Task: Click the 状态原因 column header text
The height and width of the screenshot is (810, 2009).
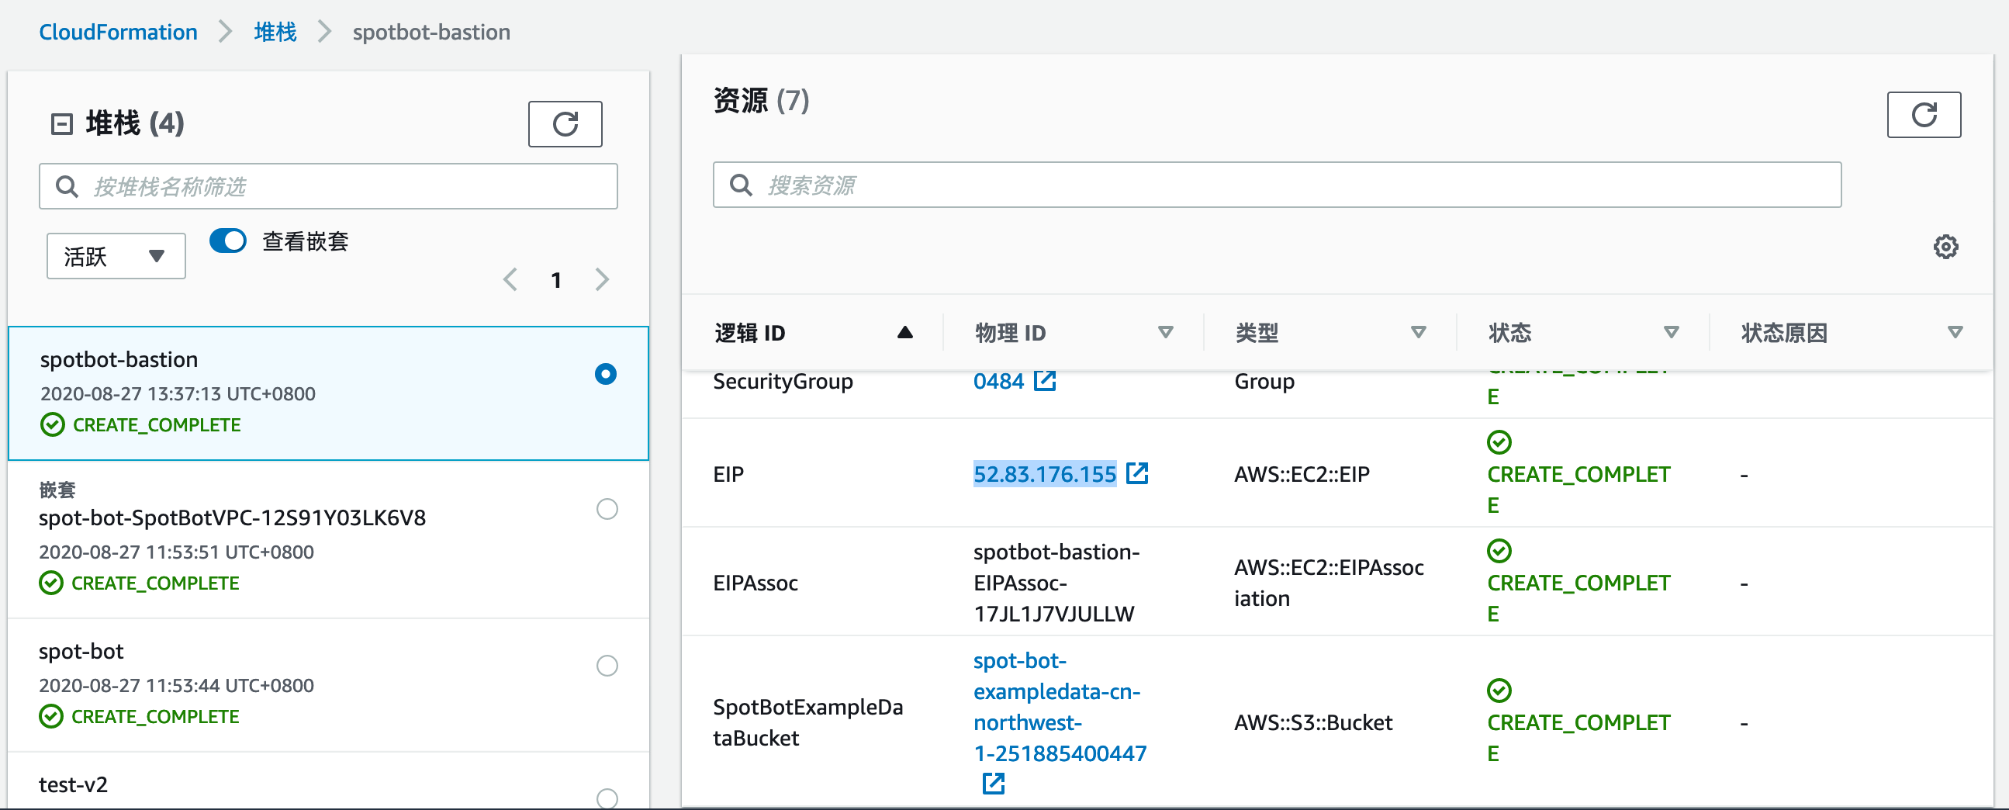Action: coord(1783,333)
